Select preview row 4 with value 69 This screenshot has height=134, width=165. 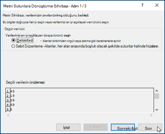coord(80,105)
